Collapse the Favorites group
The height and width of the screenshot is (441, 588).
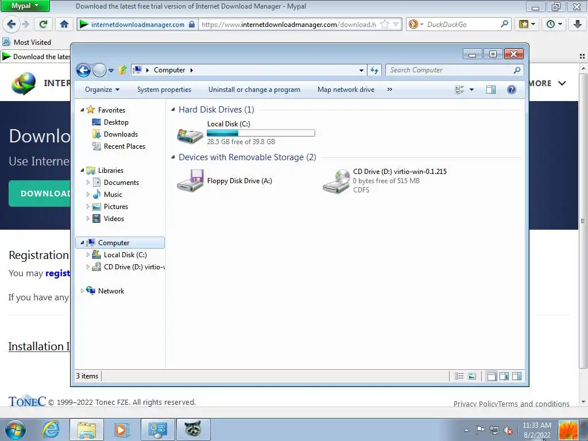click(x=82, y=110)
